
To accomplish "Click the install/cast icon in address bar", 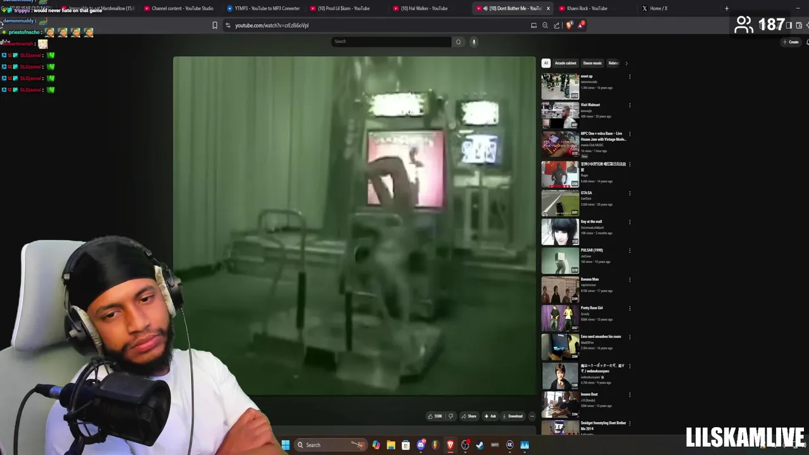I will coord(533,25).
